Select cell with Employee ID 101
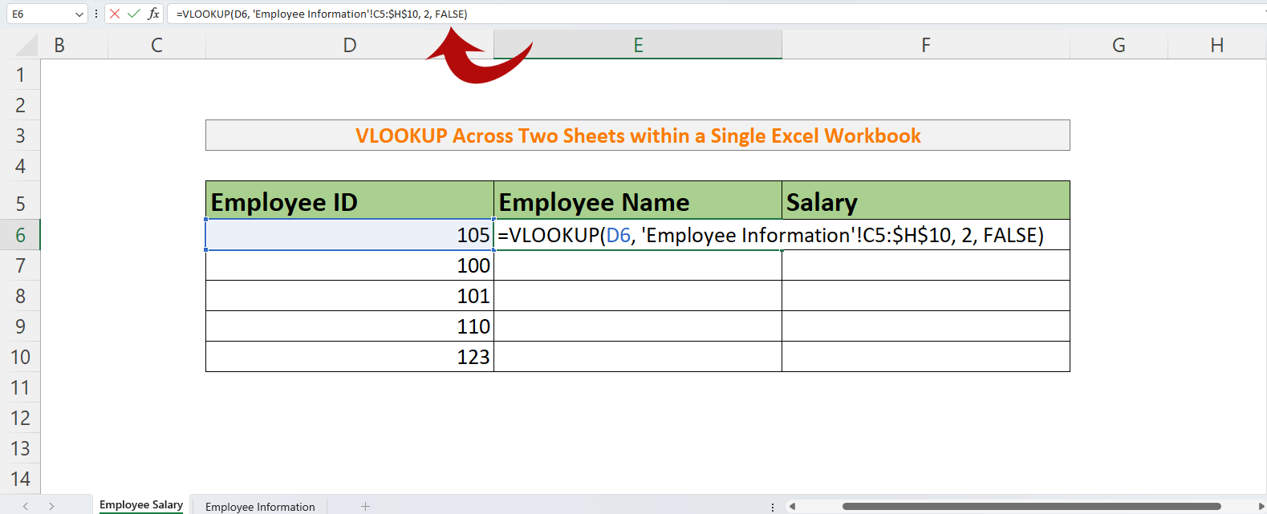 (350, 296)
